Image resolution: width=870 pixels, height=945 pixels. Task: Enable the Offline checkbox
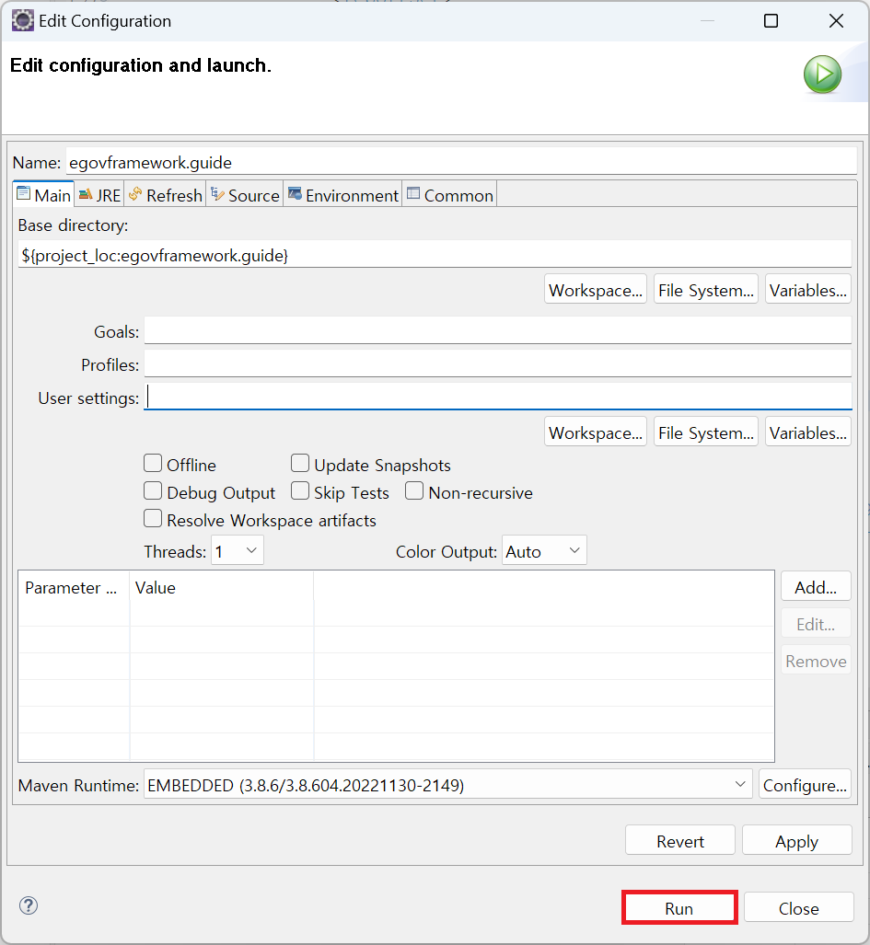tap(154, 464)
